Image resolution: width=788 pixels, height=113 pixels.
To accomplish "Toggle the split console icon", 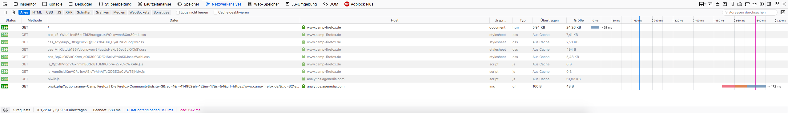I will pyautogui.click(x=710, y=4).
